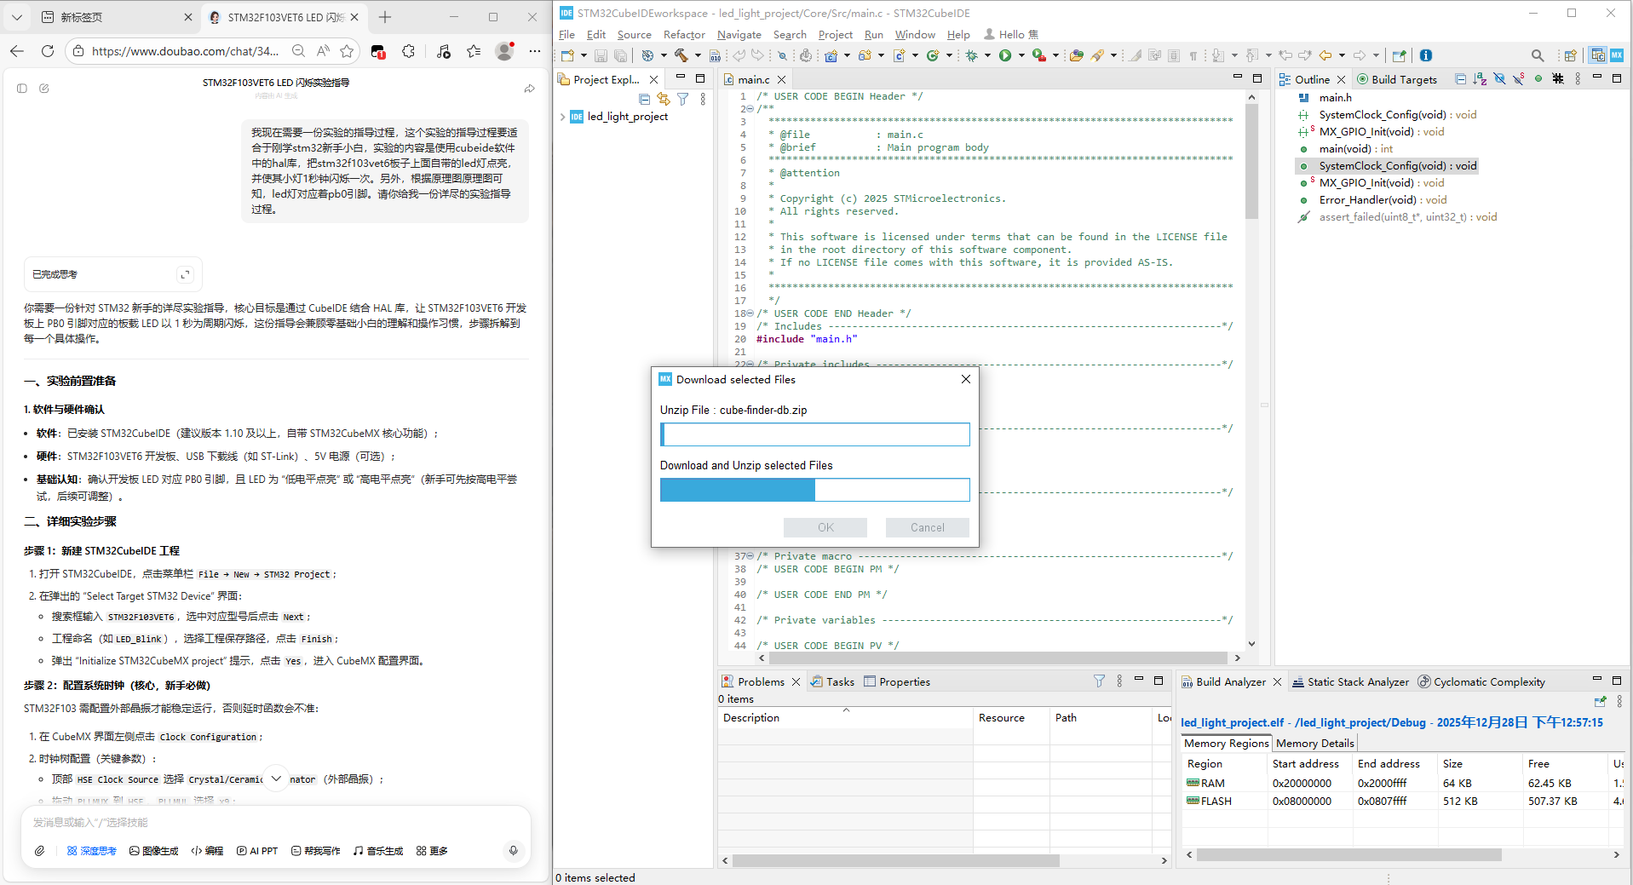The height and width of the screenshot is (885, 1633).
Task: Toggle Hide Non-Public Members green dot icon
Action: pos(1538,79)
